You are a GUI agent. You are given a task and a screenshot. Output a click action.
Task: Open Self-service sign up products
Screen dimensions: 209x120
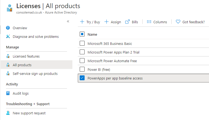pyautogui.click(x=35, y=74)
